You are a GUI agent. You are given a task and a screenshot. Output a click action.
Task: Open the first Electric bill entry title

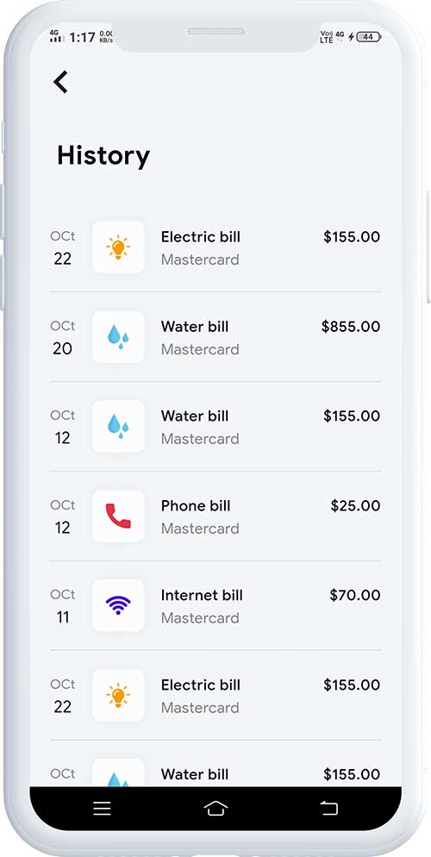(x=201, y=236)
